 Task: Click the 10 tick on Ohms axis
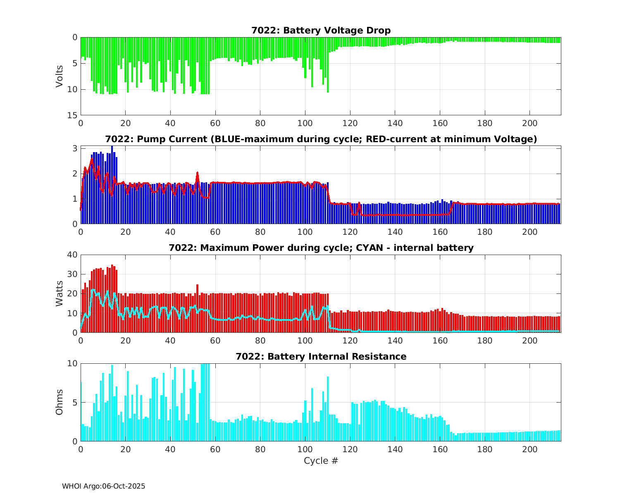click(73, 363)
